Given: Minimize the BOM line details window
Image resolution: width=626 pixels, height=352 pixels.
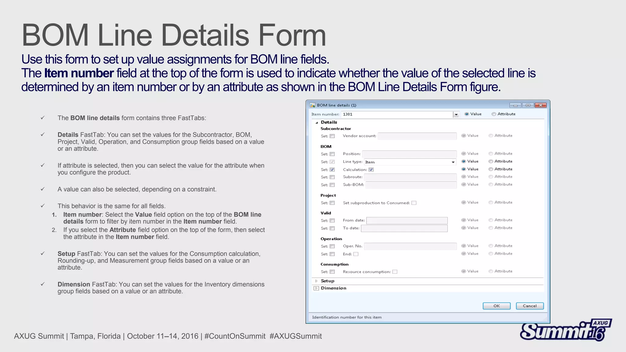Looking at the screenshot, I should tap(515, 105).
